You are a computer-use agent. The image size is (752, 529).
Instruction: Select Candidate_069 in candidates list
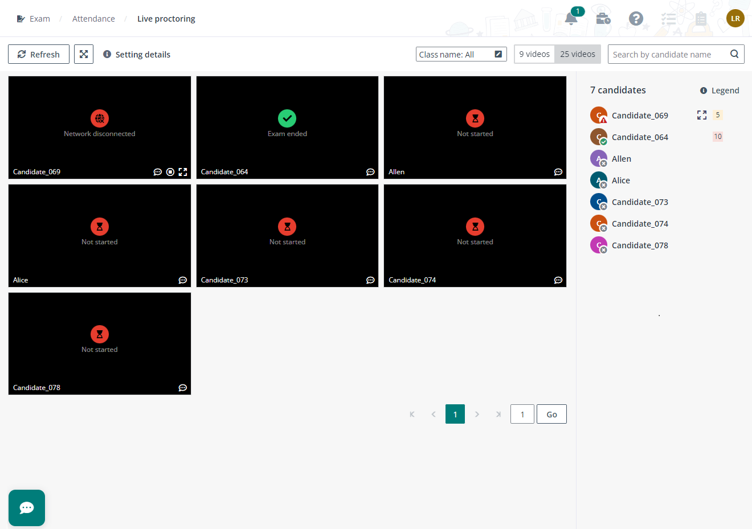(640, 116)
